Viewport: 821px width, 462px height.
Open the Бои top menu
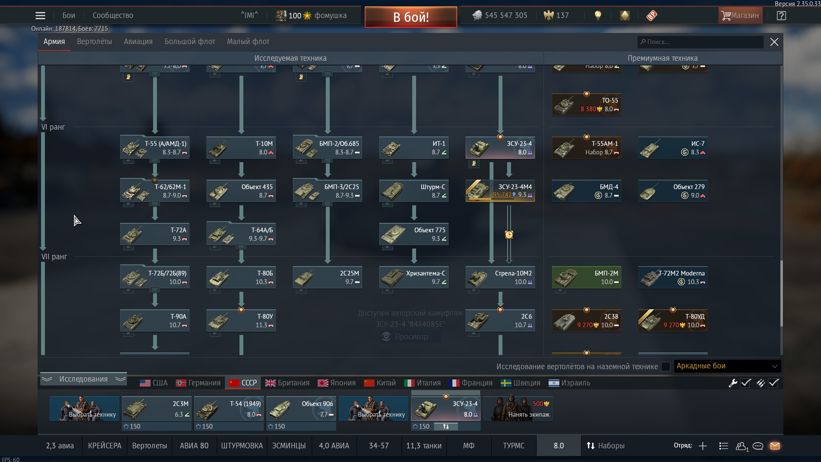coord(68,15)
